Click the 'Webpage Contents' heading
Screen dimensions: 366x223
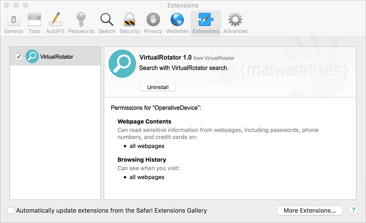145,121
